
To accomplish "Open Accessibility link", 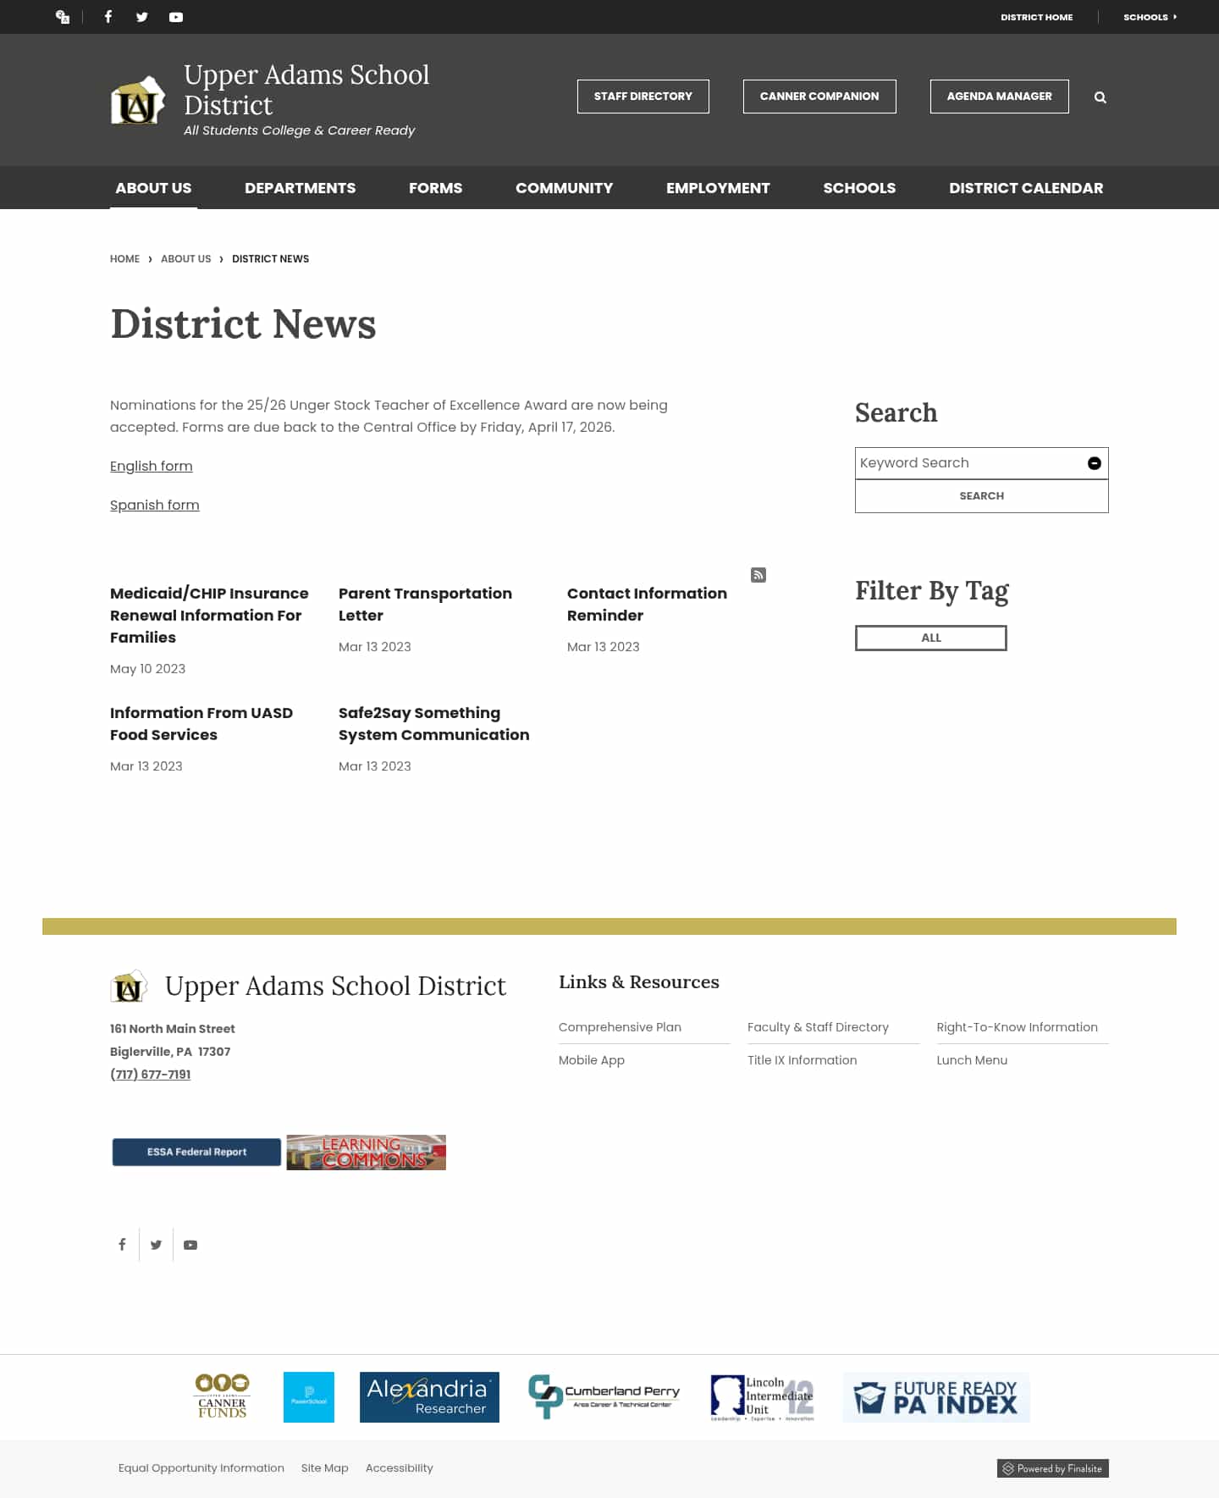I will (400, 1468).
